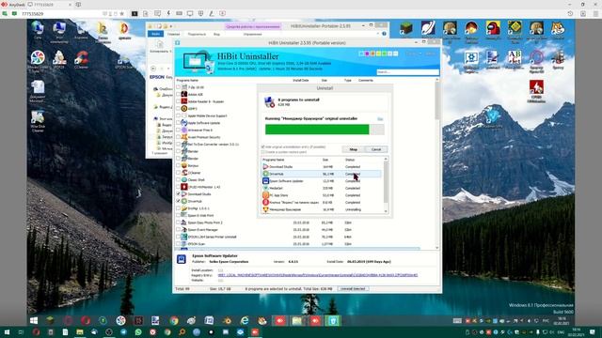Open the Registry Entry hyperlink

[x=318, y=275]
